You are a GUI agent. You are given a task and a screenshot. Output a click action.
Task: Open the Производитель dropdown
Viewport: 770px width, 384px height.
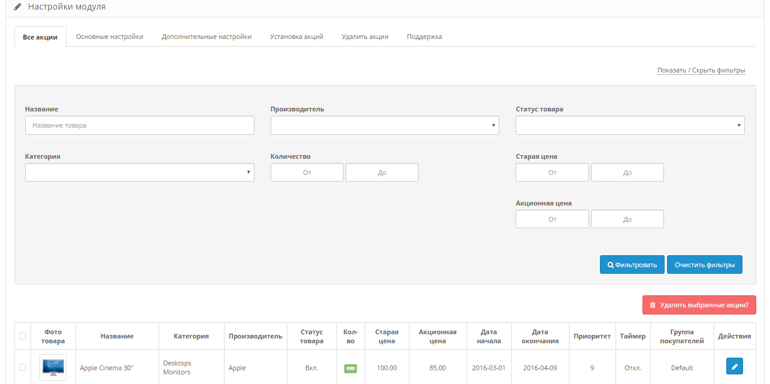click(384, 125)
